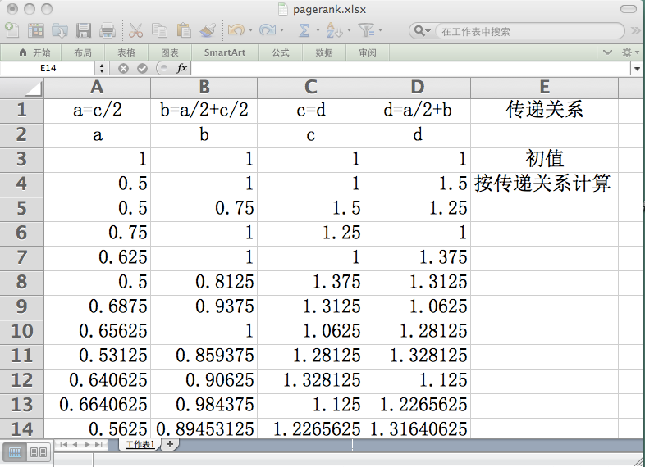Screen dimensions: 645x467
Task: Open the 表格 ribbon tab
Action: tap(126, 52)
